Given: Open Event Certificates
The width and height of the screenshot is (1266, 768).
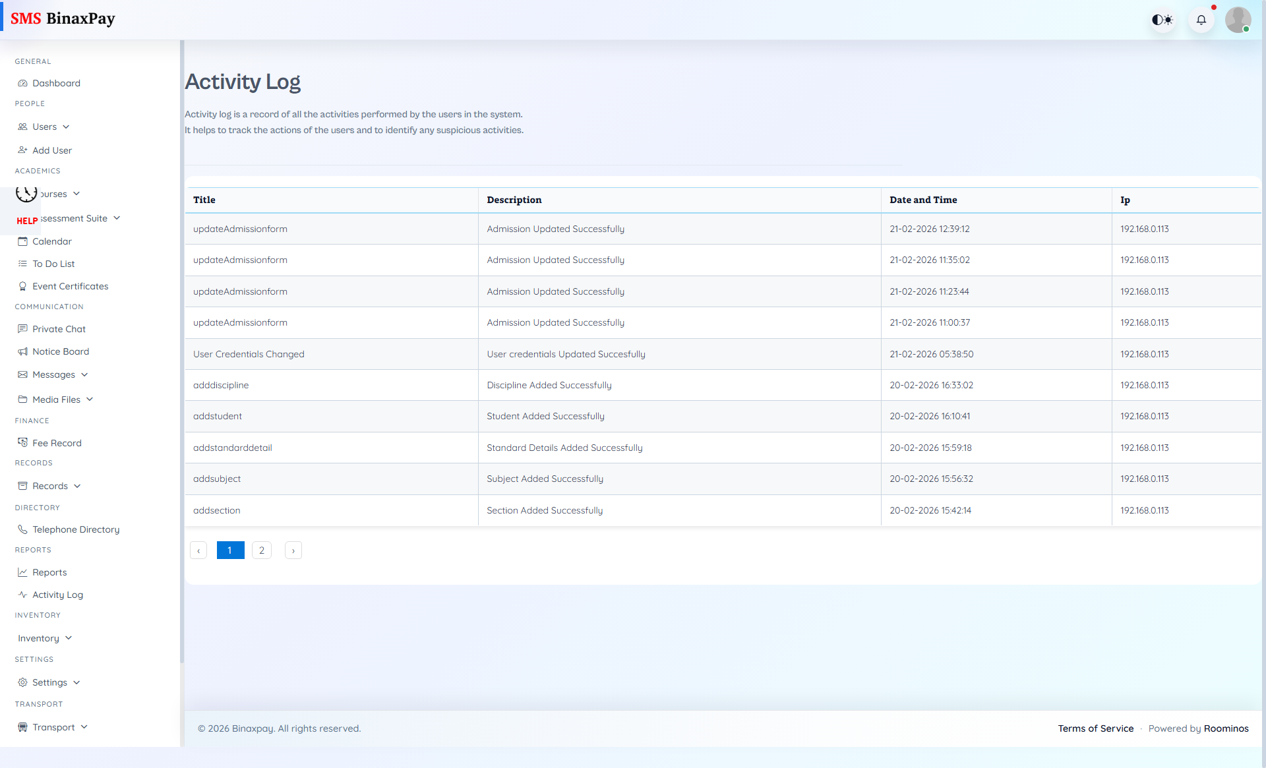Looking at the screenshot, I should [70, 286].
